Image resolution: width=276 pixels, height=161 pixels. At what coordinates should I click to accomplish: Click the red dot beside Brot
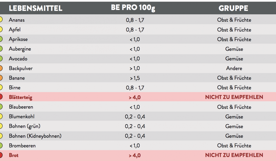1,155
